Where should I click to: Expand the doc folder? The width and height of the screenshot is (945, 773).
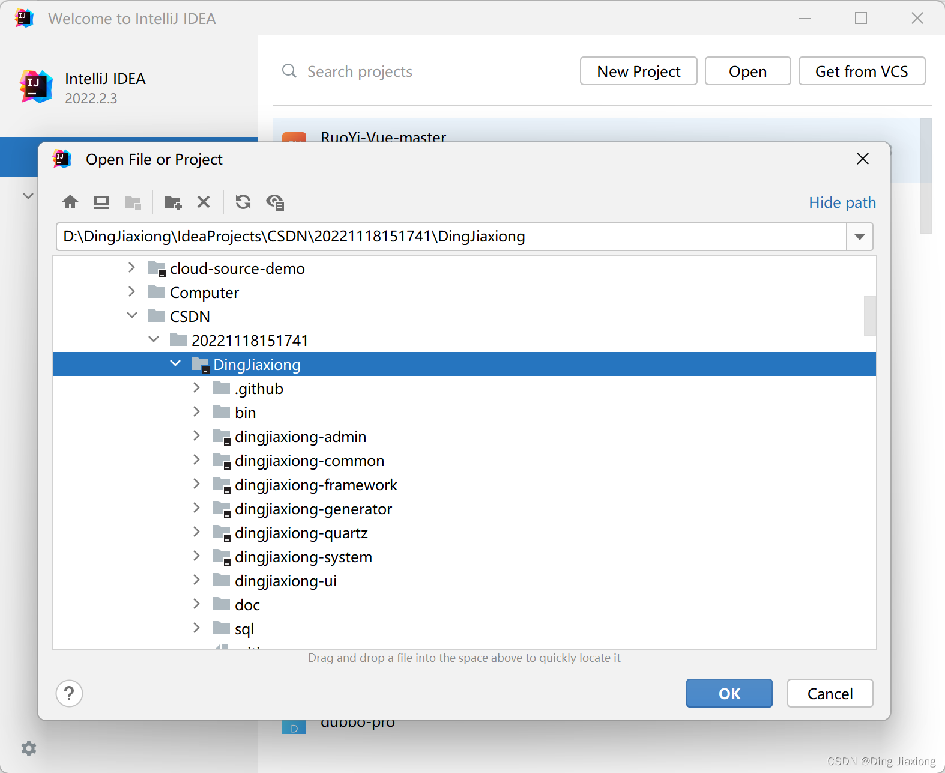pyautogui.click(x=196, y=604)
